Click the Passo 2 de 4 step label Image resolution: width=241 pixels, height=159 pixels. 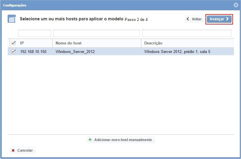(136, 20)
